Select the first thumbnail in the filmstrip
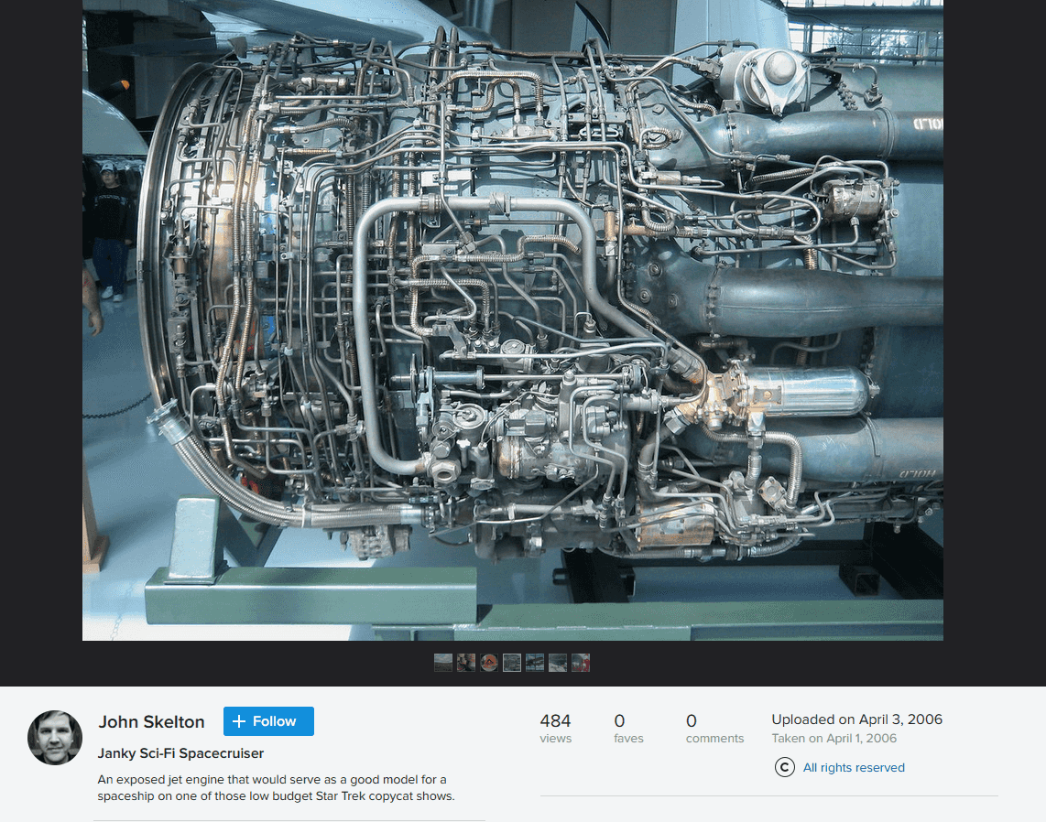 (x=443, y=663)
